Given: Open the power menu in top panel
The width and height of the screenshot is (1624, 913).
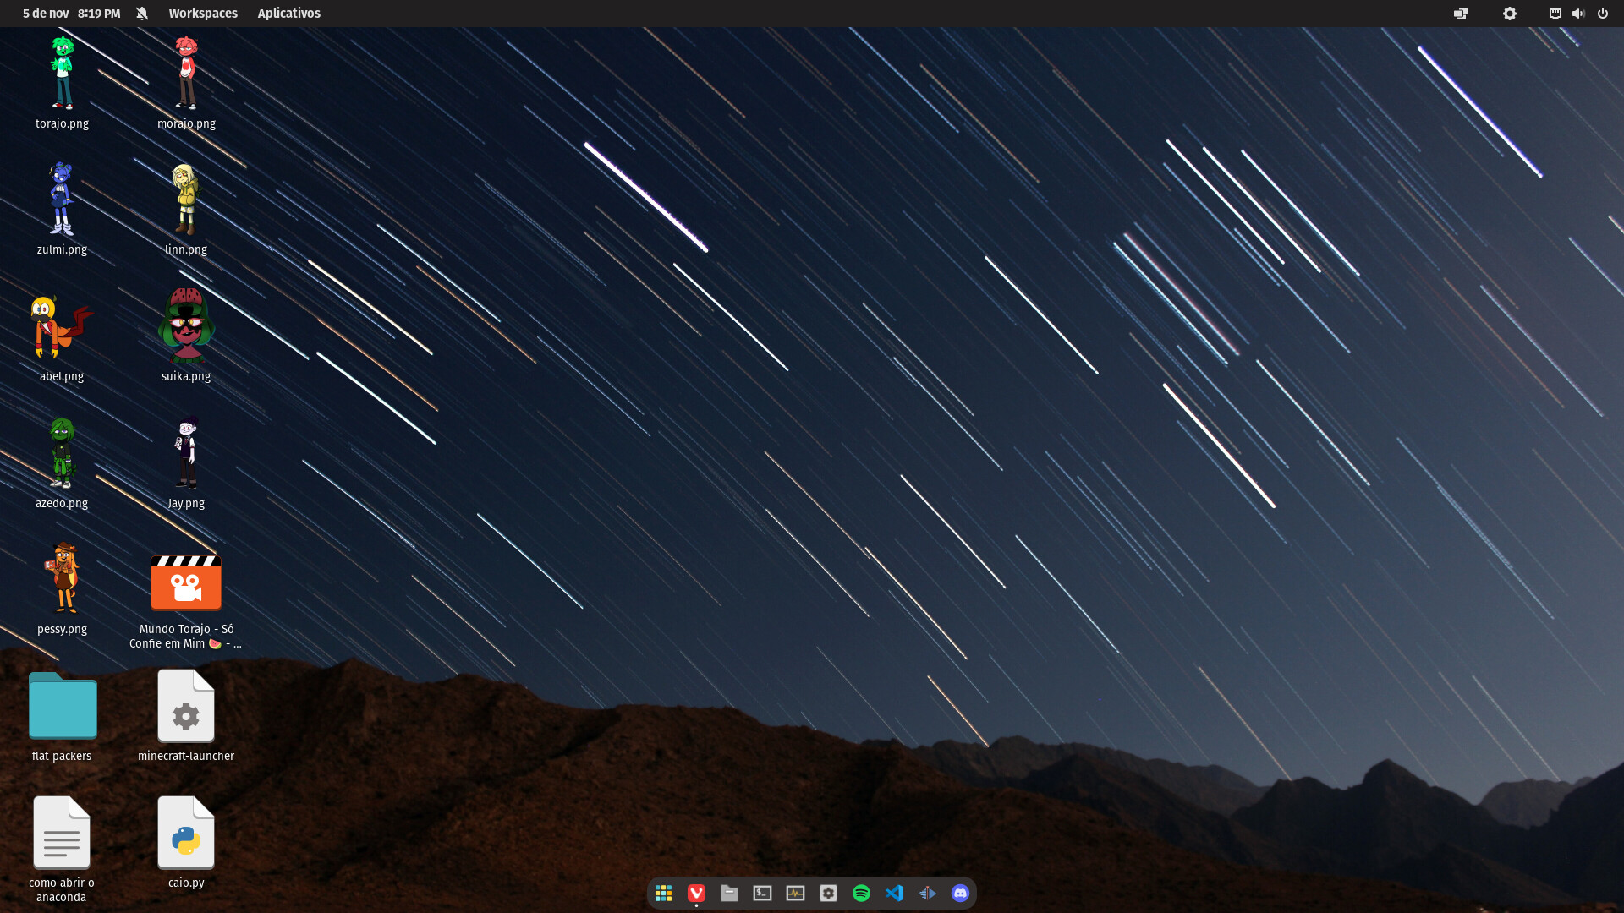Looking at the screenshot, I should (1602, 14).
